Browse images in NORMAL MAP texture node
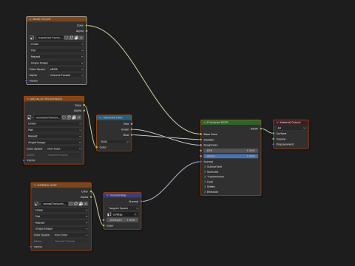Viewport: 355px width, 266px height. (x=37, y=204)
